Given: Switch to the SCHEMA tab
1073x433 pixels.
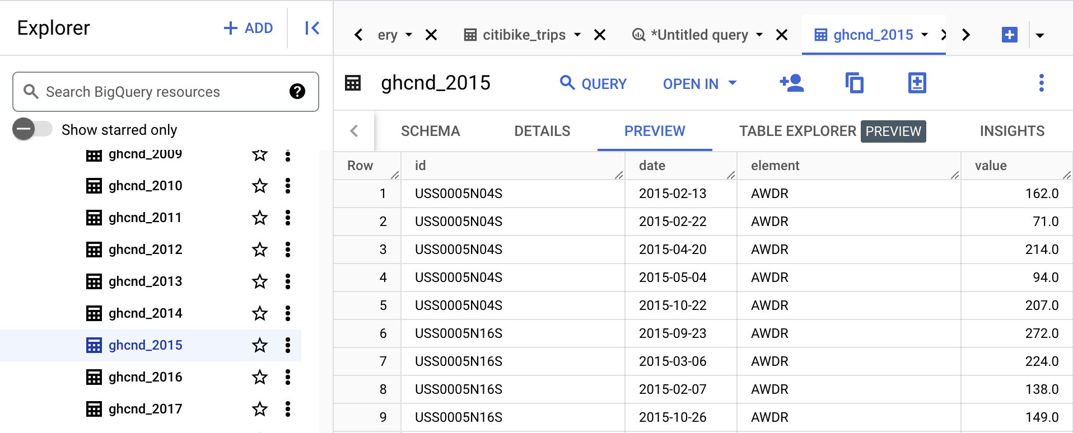Looking at the screenshot, I should tap(431, 131).
